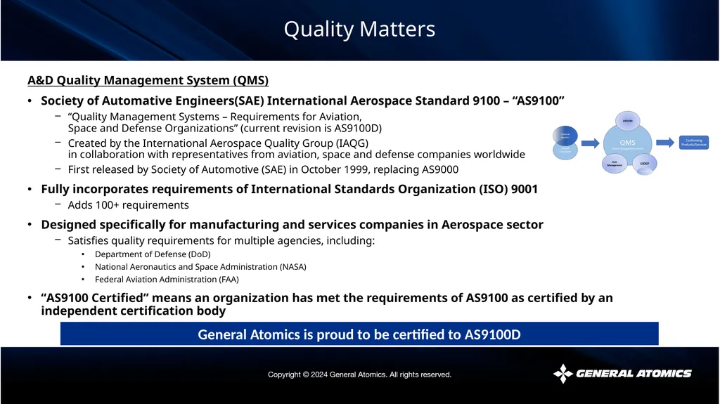Click the "Adds 100+ requirements" sub-bullet
The image size is (720, 404).
(128, 204)
